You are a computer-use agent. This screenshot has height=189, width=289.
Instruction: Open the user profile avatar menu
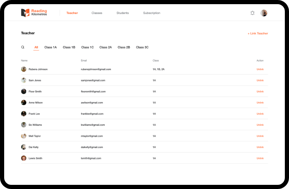[264, 13]
